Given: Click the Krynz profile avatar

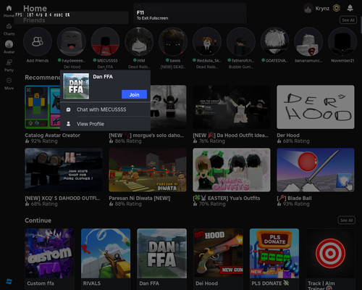Looking at the screenshot, I should [308, 9].
